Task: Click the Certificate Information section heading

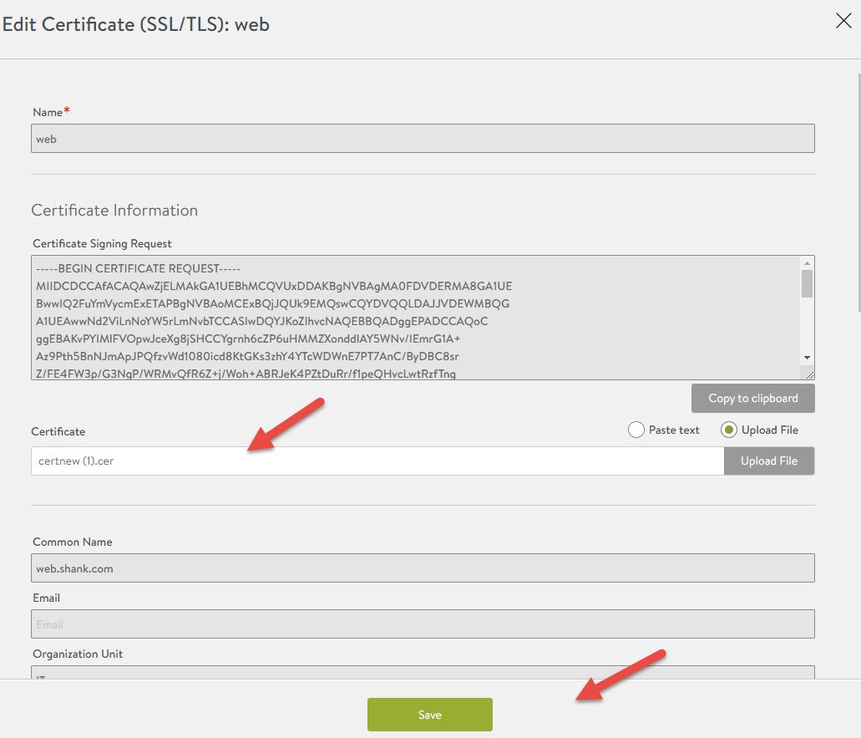Action: tap(114, 210)
